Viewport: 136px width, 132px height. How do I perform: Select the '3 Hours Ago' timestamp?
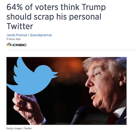(x=13, y=39)
